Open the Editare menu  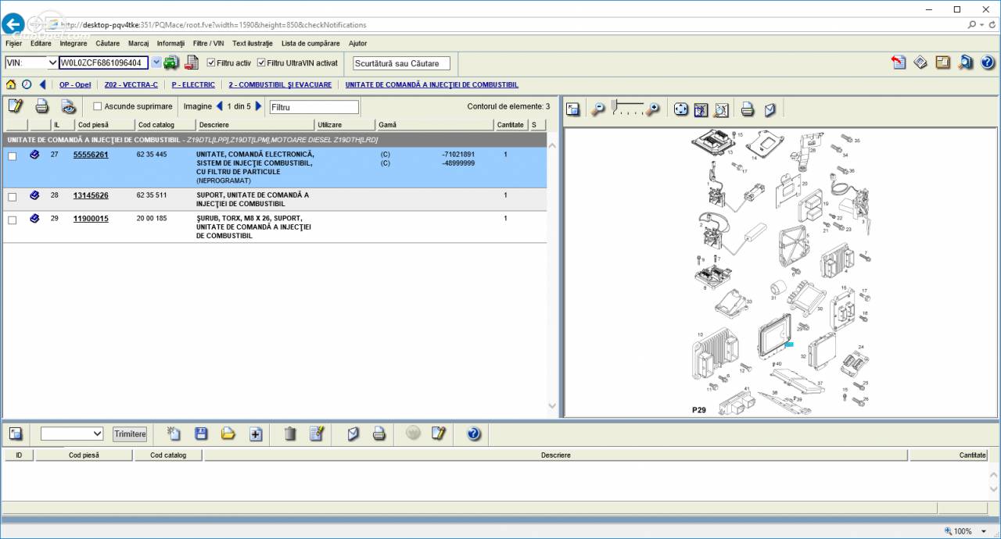(41, 44)
